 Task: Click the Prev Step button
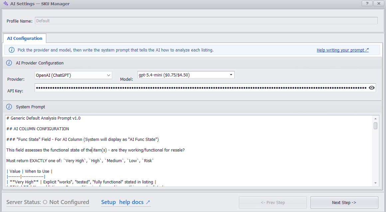point(273,203)
